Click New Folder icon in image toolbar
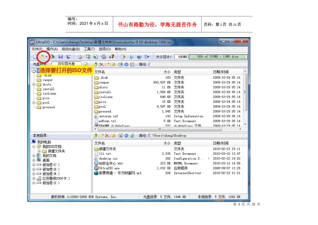318x225 pixels. pyautogui.click(x=107, y=64)
